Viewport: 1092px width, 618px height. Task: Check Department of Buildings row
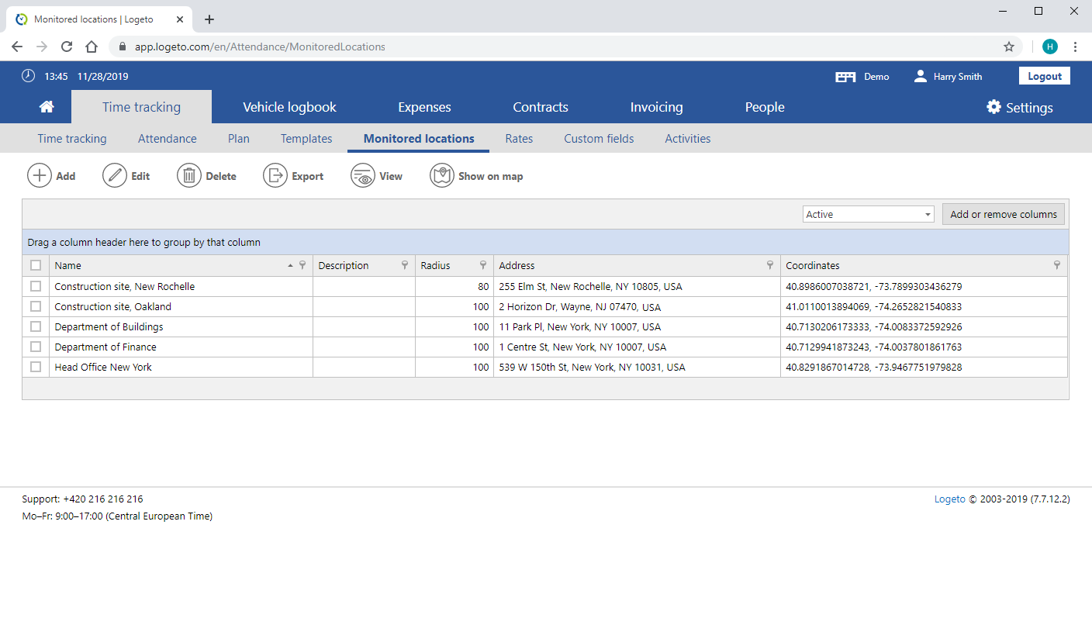pyautogui.click(x=36, y=326)
